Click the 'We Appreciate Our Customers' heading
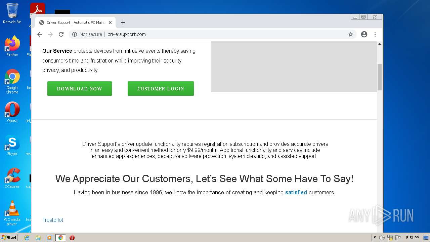 coord(204,179)
